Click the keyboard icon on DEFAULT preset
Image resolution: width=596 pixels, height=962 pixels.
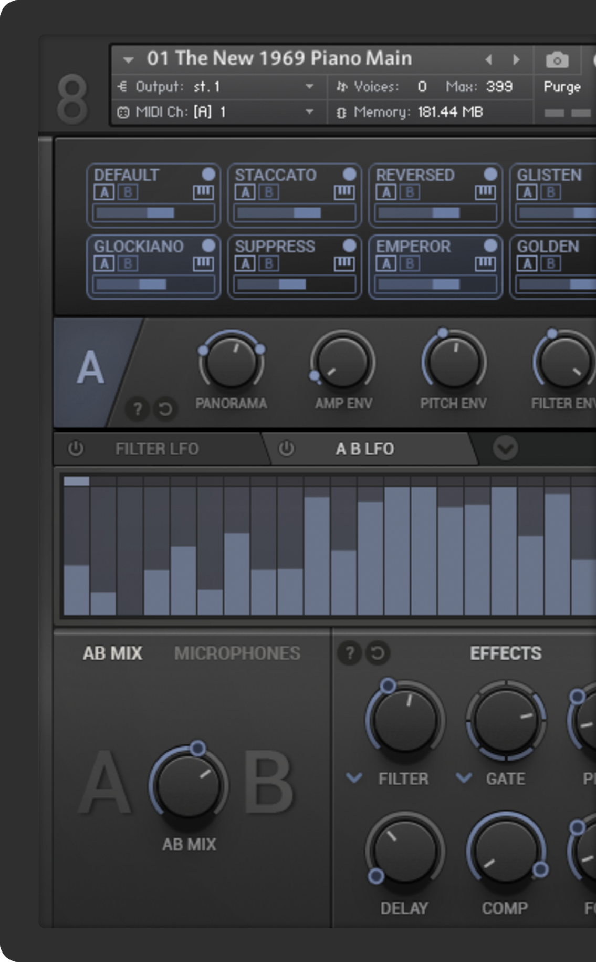(x=203, y=193)
